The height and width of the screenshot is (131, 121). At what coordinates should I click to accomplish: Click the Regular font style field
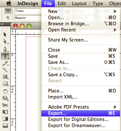pyautogui.click(x=28, y=18)
